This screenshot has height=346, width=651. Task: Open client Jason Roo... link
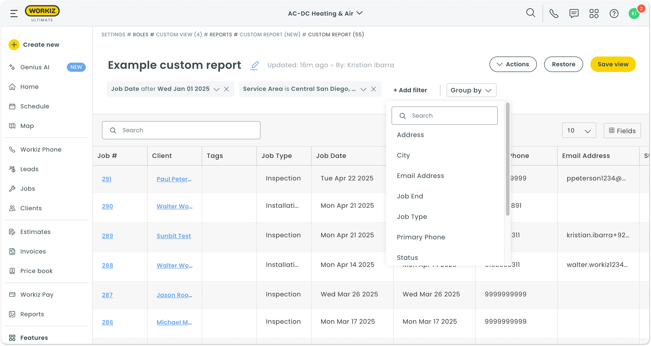point(174,295)
